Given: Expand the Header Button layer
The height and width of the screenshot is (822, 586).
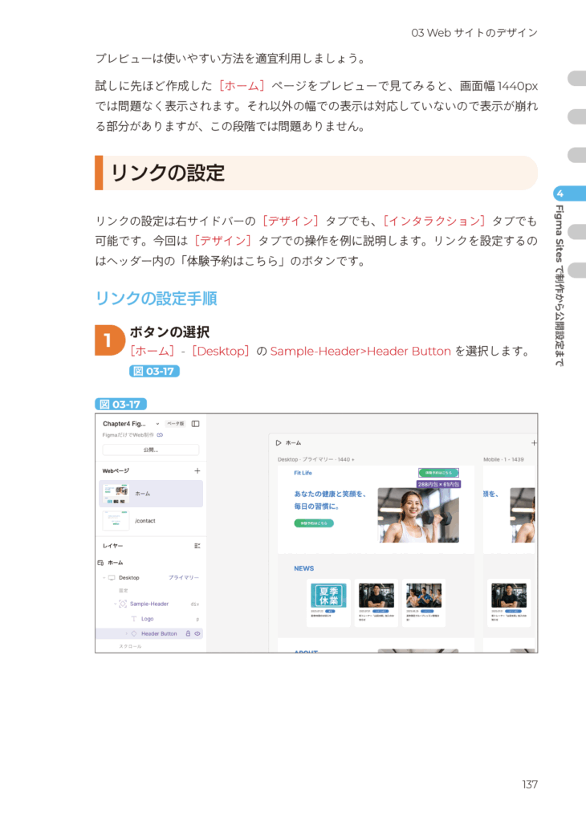Looking at the screenshot, I should pyautogui.click(x=126, y=633).
